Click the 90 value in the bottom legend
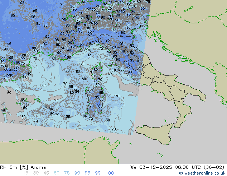The height and width of the screenshot is (176, 227). tap(77, 173)
